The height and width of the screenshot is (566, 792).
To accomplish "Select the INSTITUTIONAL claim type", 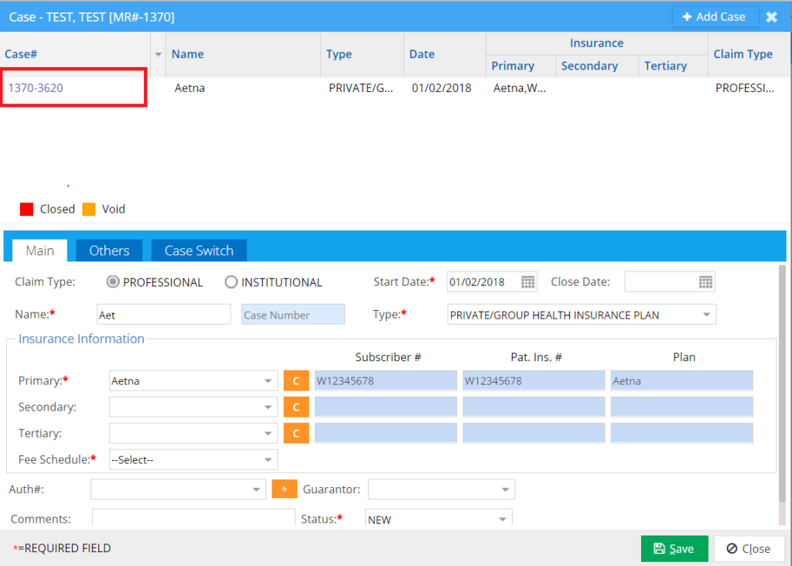I will pos(230,282).
